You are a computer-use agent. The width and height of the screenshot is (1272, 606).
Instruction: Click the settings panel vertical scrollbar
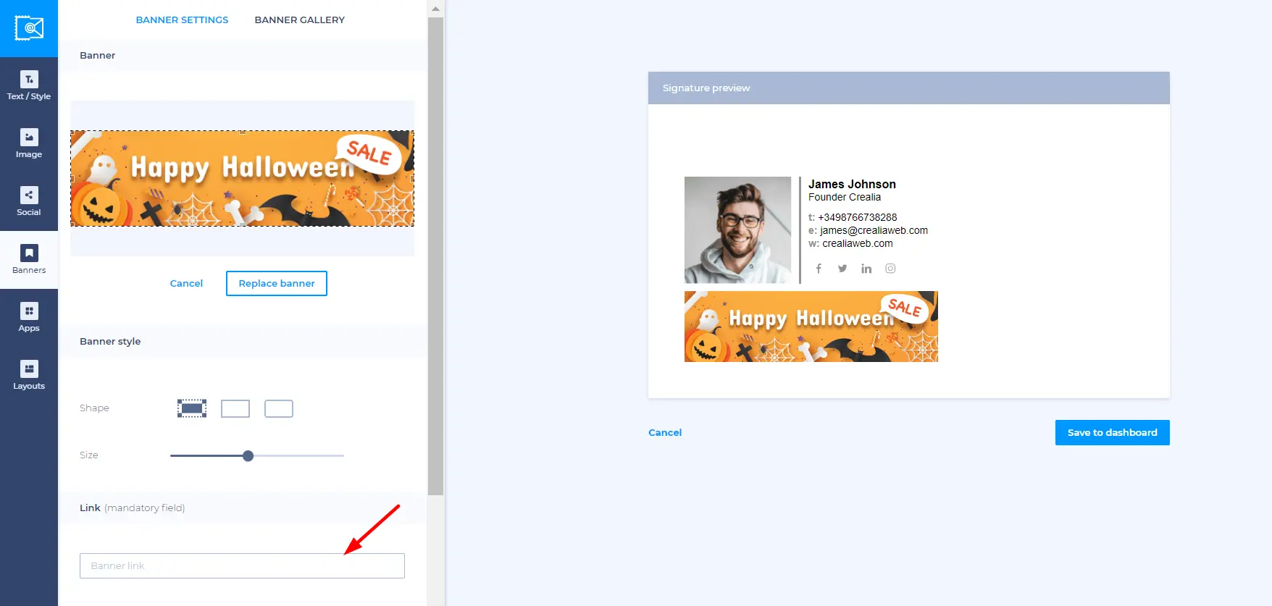click(x=435, y=256)
